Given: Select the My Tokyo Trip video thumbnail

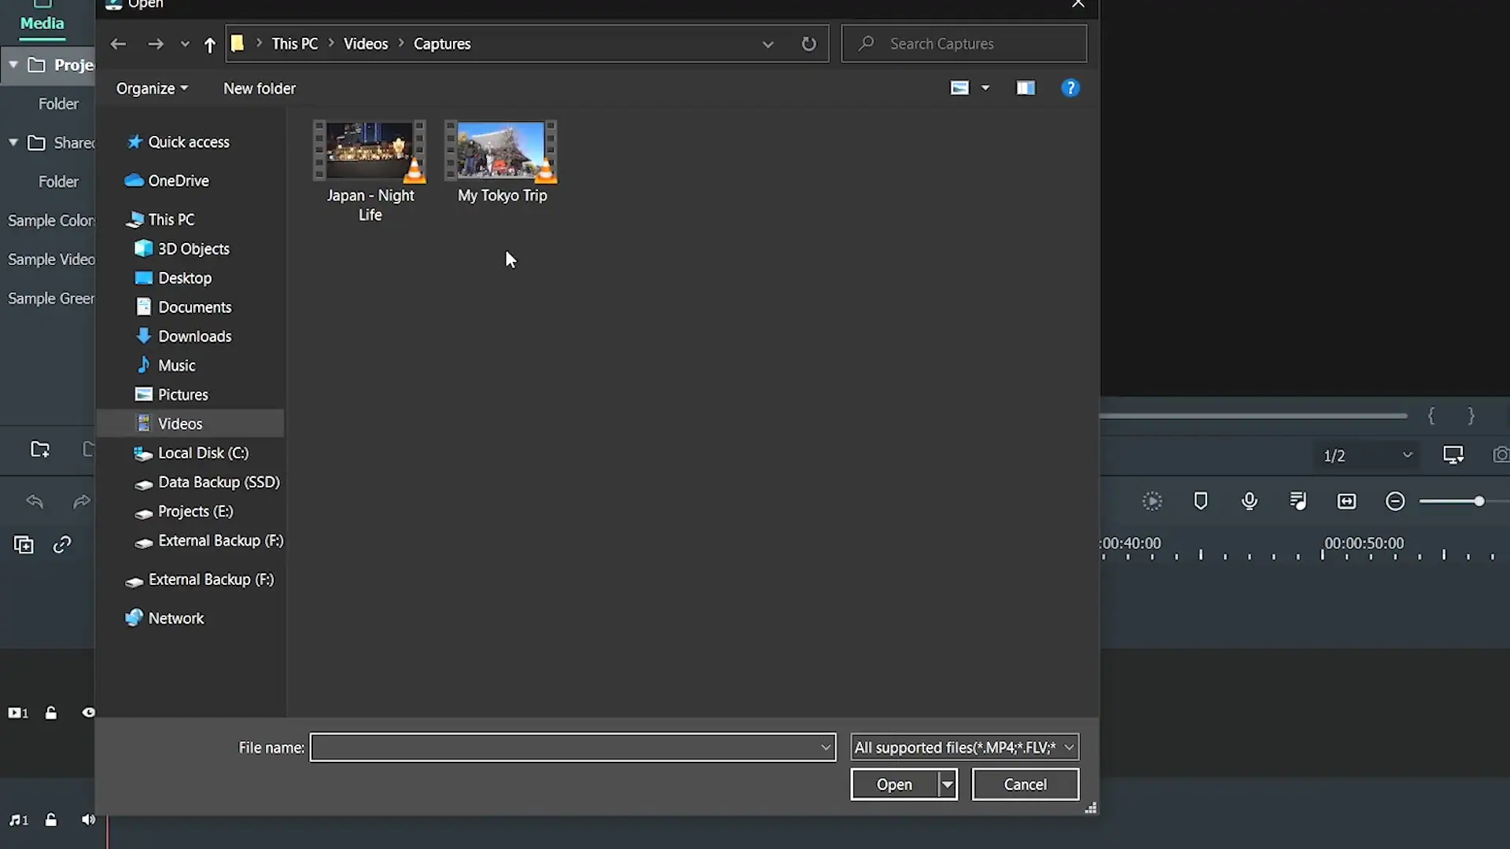Looking at the screenshot, I should click(x=503, y=160).
